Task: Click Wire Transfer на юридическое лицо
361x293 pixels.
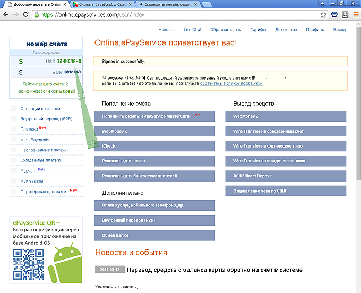Action: [286, 161]
